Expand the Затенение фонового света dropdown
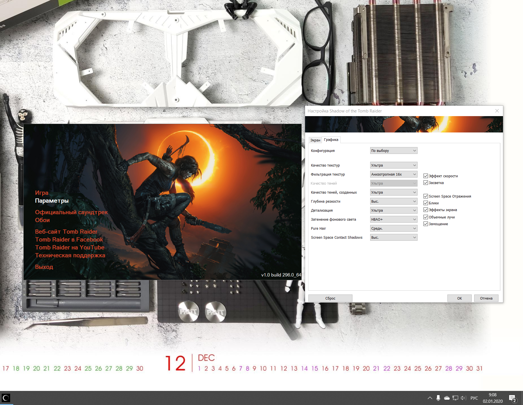This screenshot has width=523, height=405. 394,219
